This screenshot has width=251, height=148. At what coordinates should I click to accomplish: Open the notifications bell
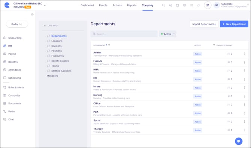tap(199, 5)
